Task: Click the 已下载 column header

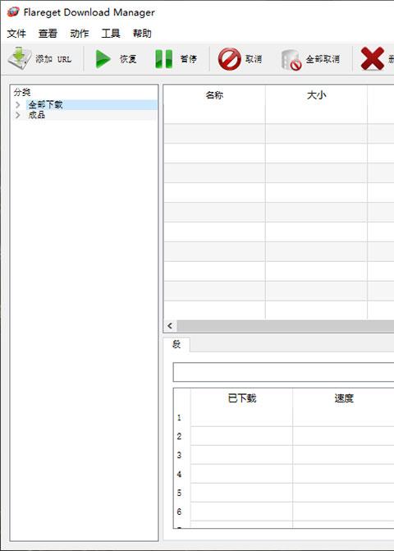Action: coord(242,398)
